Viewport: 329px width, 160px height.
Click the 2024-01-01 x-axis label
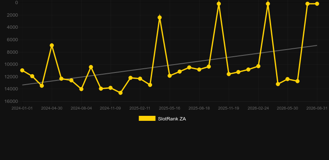click(22, 108)
